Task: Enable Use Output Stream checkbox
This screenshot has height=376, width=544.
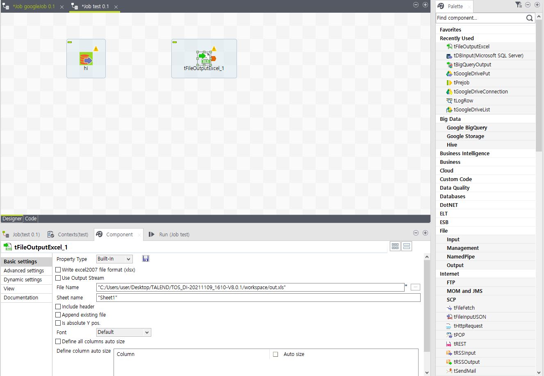Action: coord(58,278)
